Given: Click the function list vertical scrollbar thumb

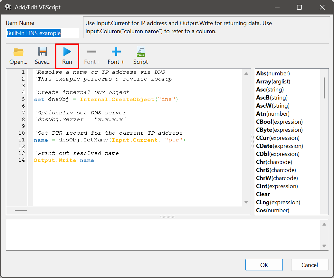Looking at the screenshot, I should pos(324,88).
